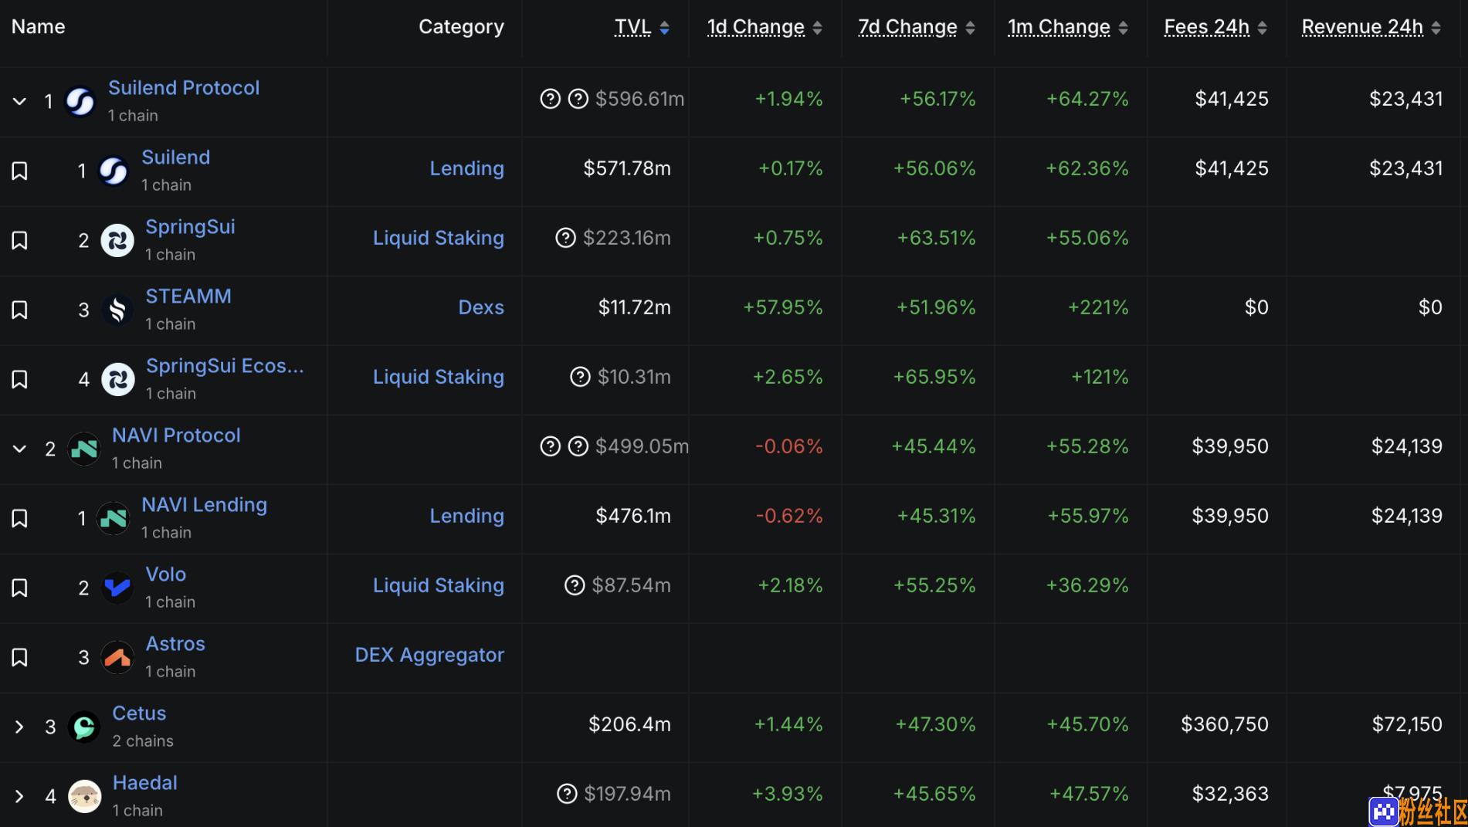Viewport: 1468px width, 827px height.
Task: Click the Haedal otter logo icon
Action: 84,796
